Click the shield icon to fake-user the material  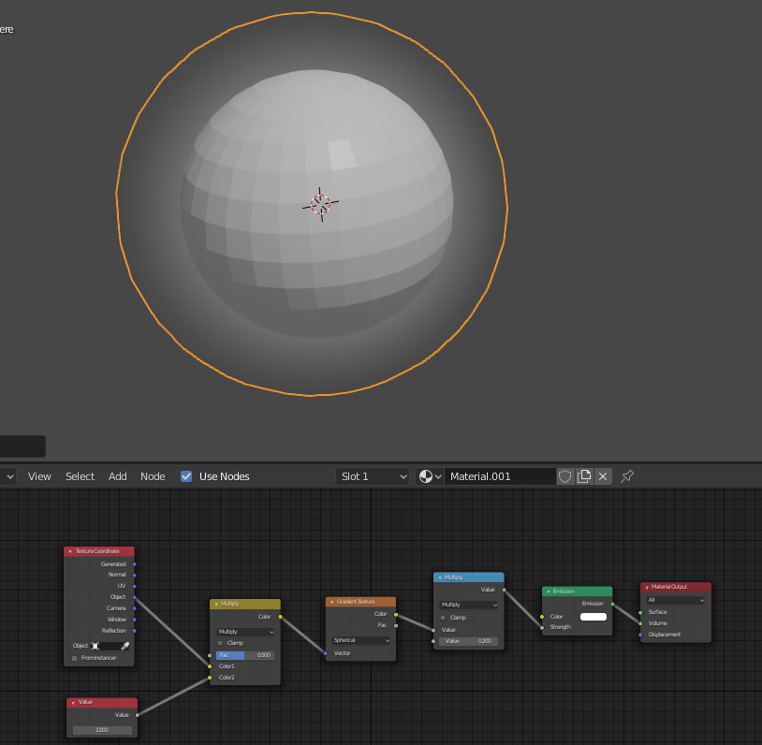pyautogui.click(x=564, y=476)
